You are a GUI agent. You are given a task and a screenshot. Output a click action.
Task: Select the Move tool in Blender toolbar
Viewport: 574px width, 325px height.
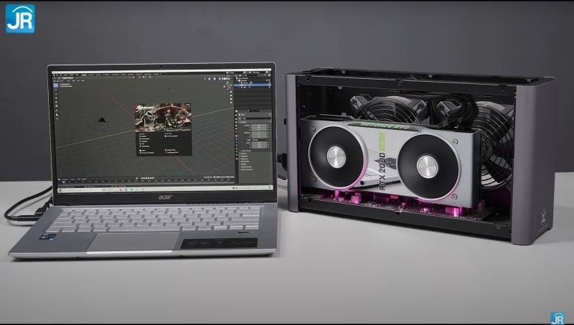[56, 94]
